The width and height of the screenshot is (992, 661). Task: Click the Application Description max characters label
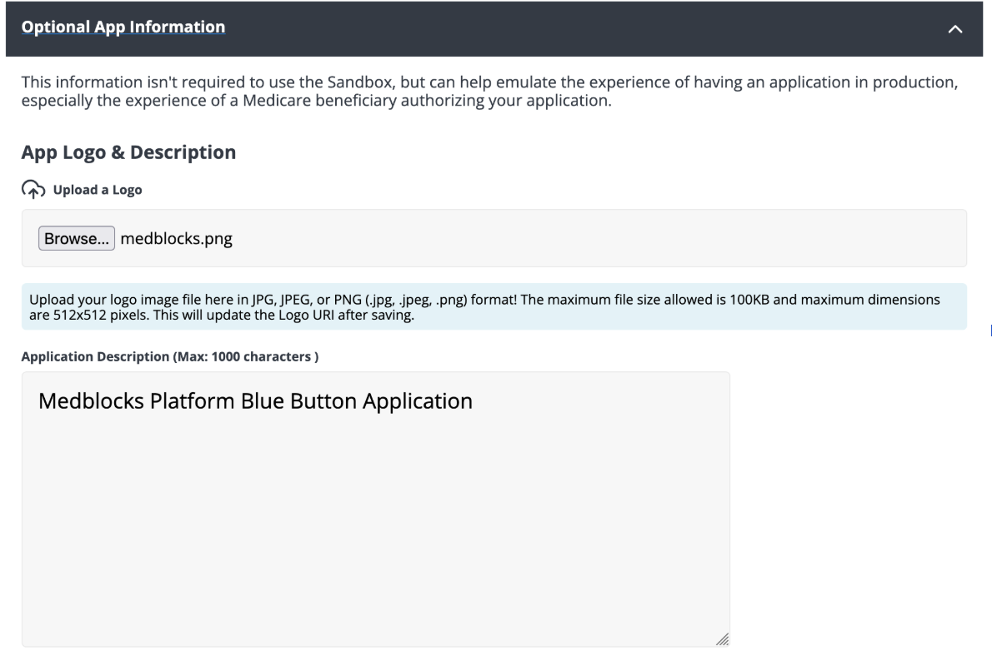coord(170,356)
